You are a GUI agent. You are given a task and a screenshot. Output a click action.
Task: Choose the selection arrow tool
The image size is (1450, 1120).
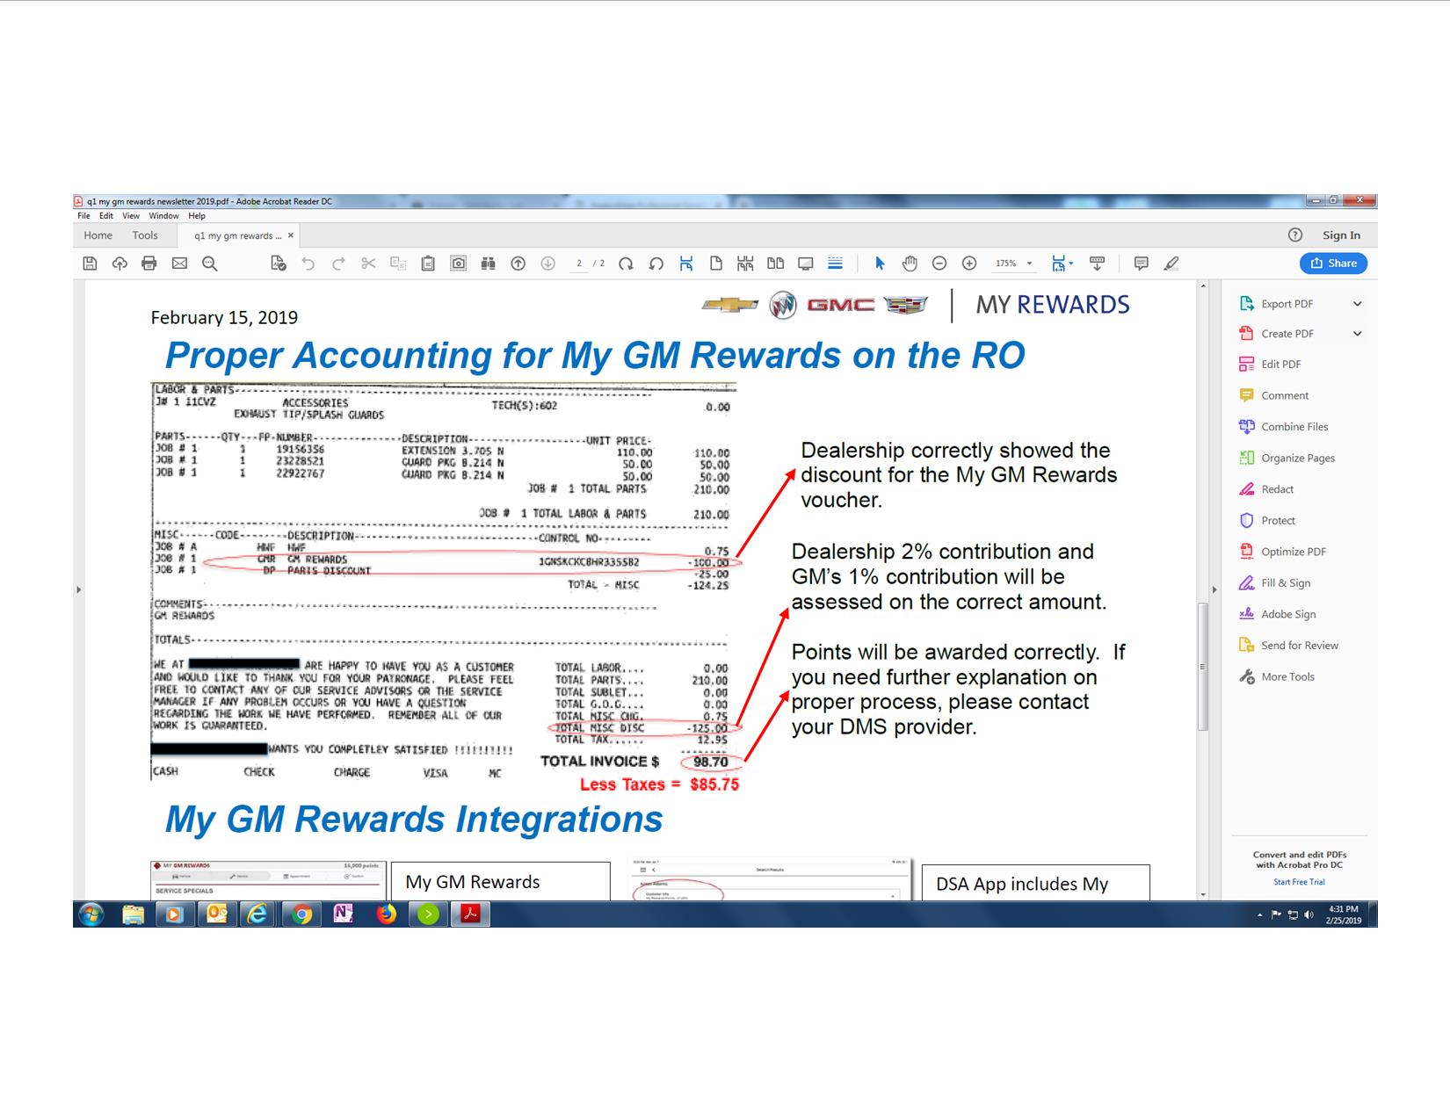coord(880,264)
